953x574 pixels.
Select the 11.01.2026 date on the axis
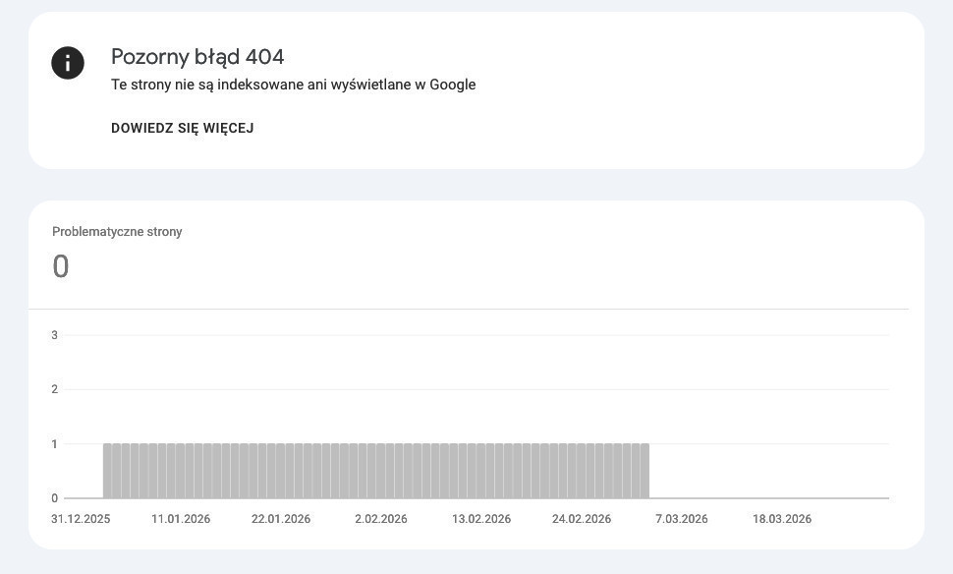pos(181,519)
